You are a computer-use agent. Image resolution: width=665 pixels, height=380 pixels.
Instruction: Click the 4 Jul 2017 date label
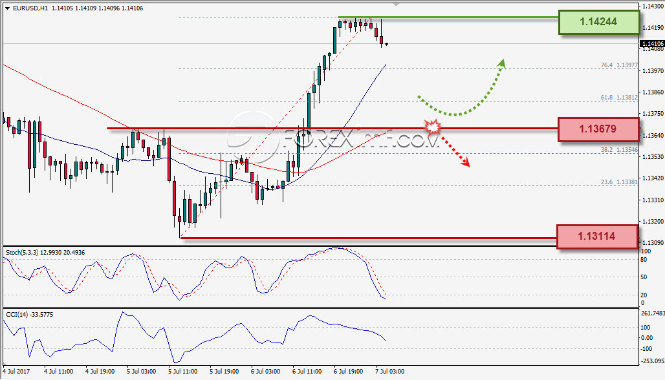[17, 372]
